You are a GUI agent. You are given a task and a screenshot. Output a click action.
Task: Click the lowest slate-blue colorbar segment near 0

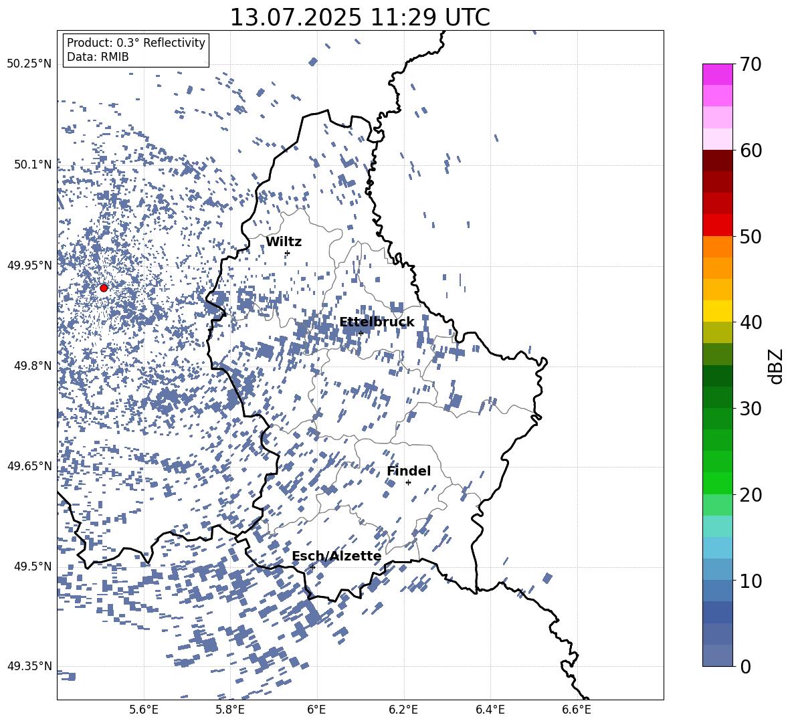coord(717,655)
